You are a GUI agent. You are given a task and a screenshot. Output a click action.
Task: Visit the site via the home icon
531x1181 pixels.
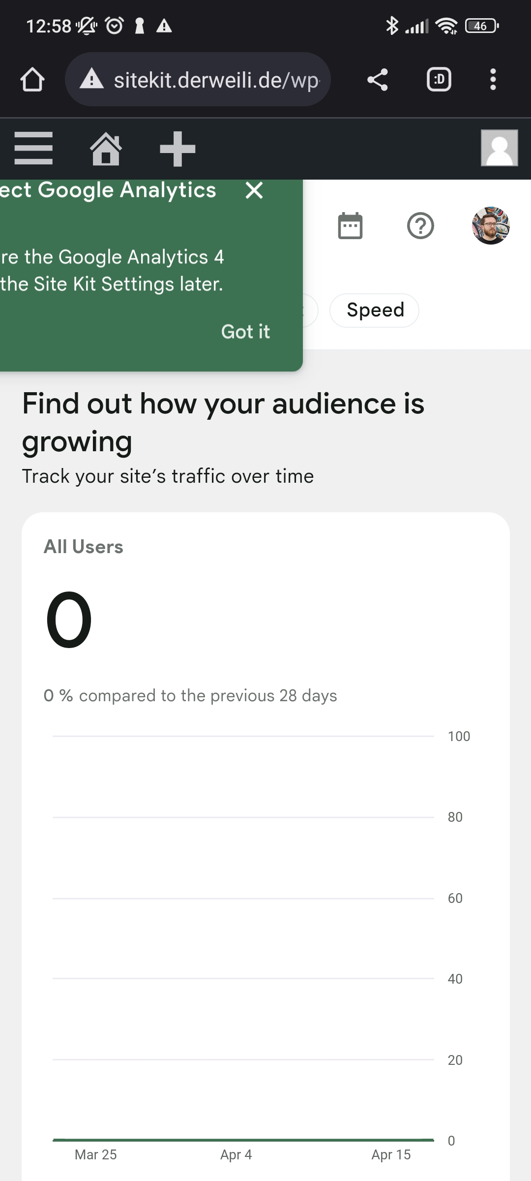(105, 148)
